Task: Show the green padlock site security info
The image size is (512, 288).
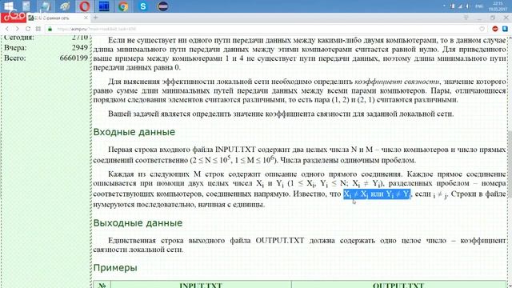Action: click(x=50, y=29)
